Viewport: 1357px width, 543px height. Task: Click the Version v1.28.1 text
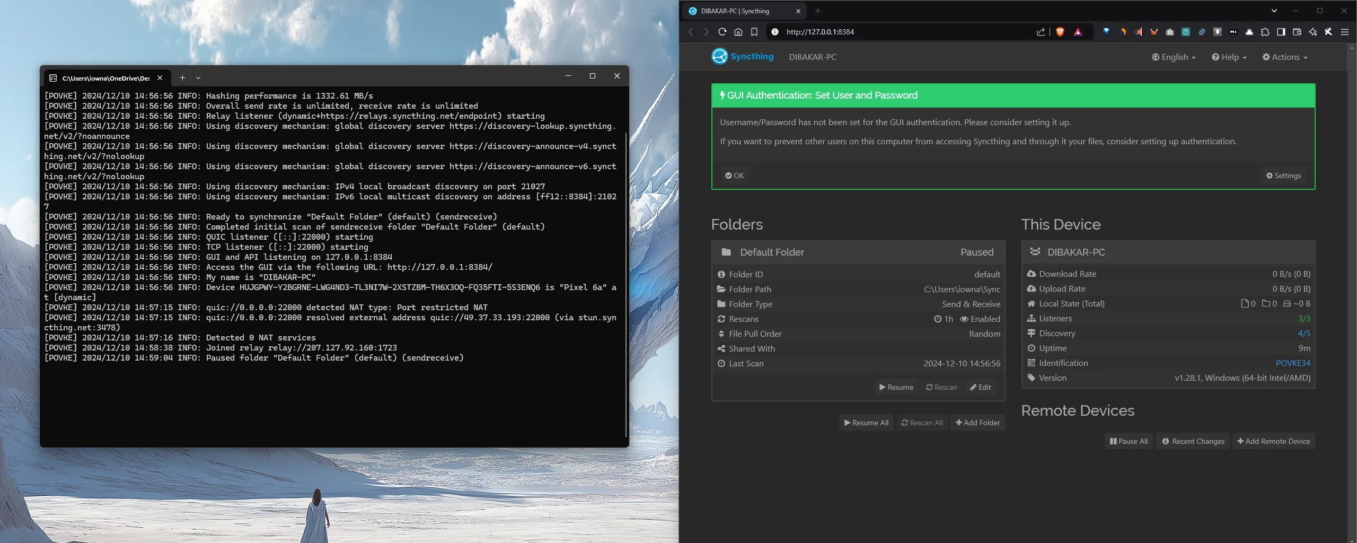point(1243,378)
